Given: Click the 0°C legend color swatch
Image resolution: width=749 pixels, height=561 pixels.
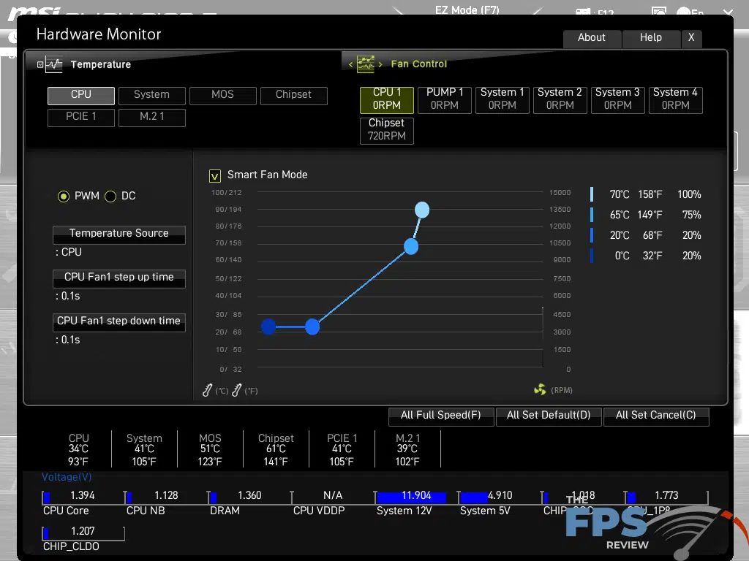Looking at the screenshot, I should (592, 256).
